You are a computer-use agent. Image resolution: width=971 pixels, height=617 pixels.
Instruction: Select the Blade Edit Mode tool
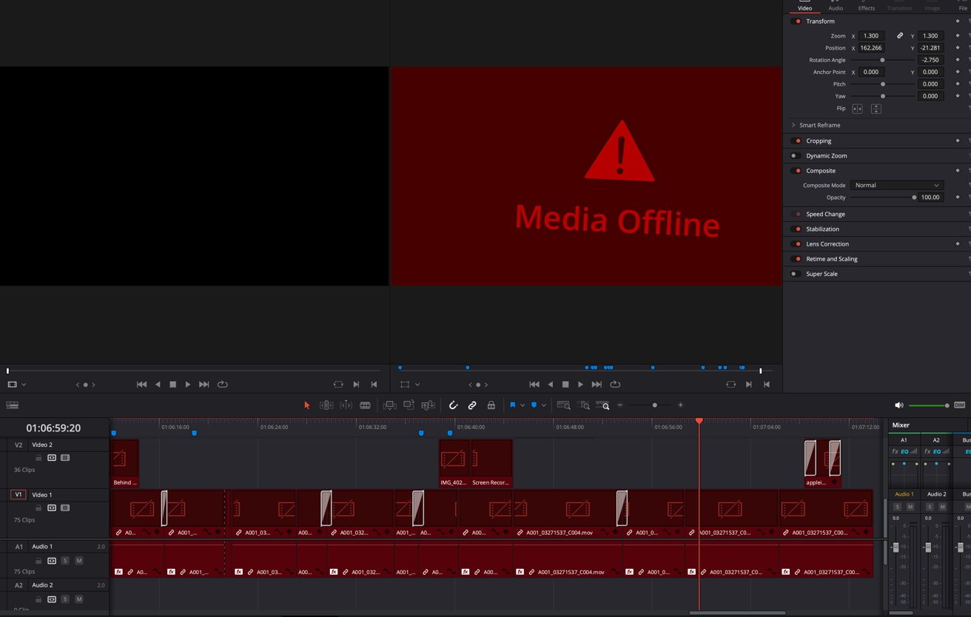[x=365, y=405]
